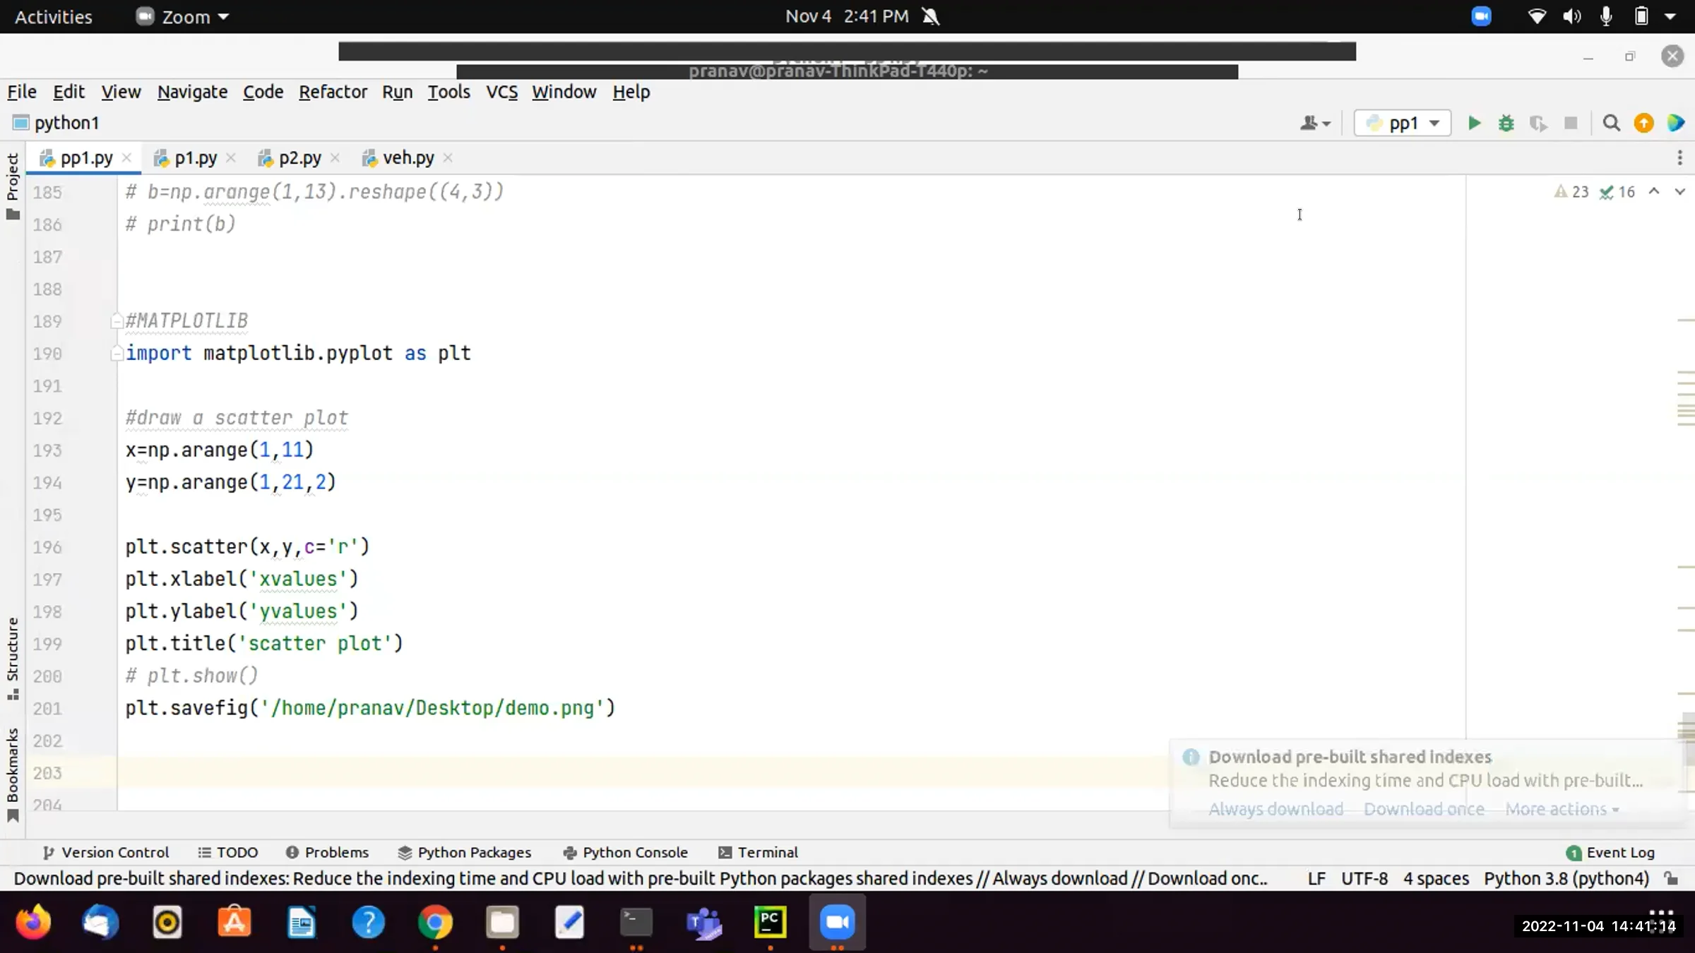1695x953 pixels.
Task: Open the pp1 run configurations dropdown
Action: click(x=1402, y=123)
